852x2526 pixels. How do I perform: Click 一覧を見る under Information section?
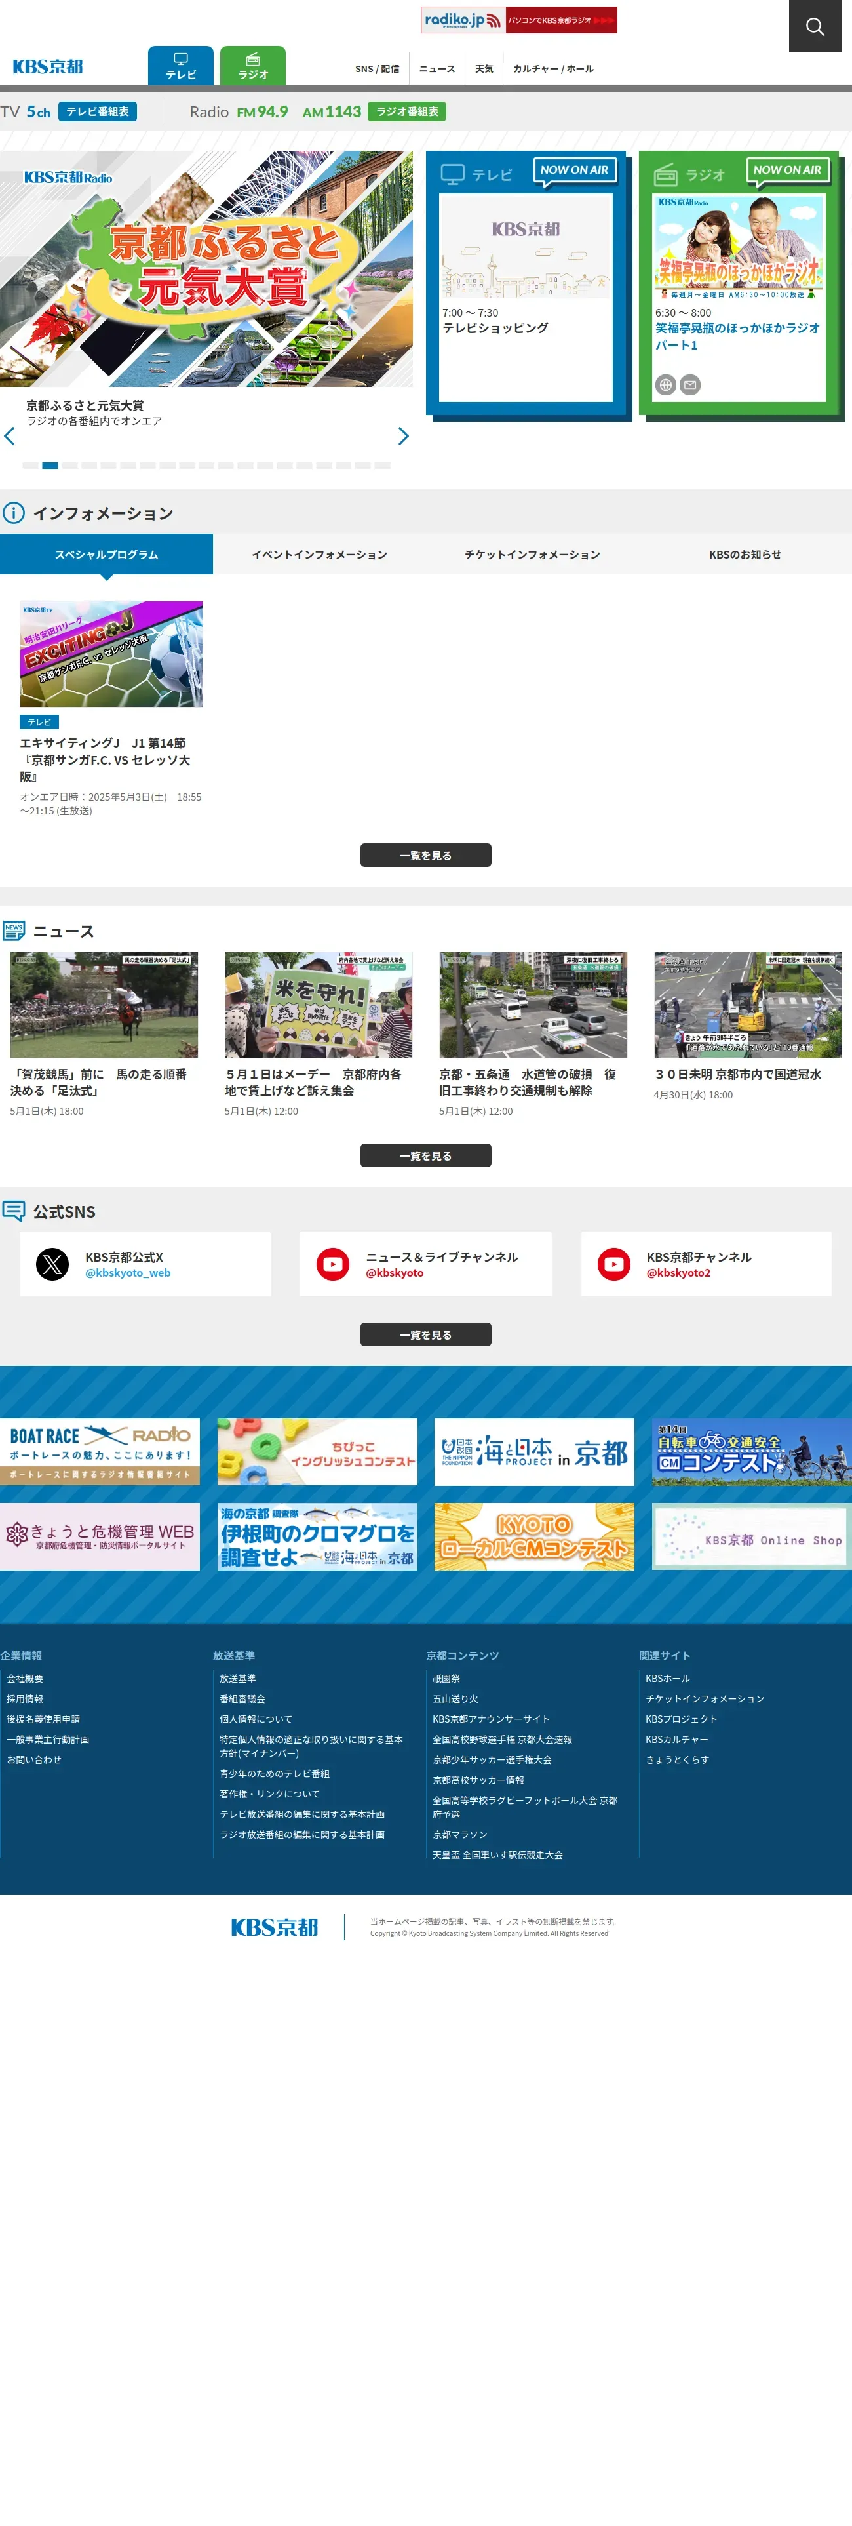[425, 856]
